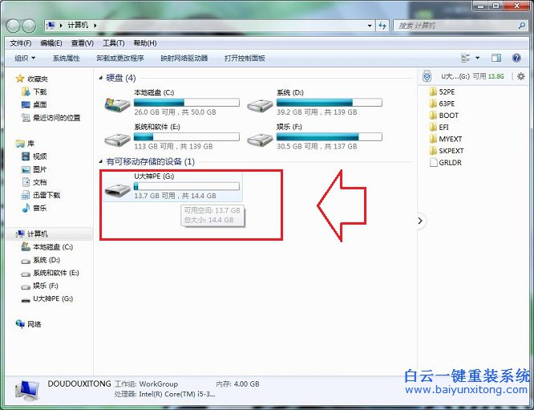Screen dimensions: 534x410
Task: Click 打开控制面板 in the toolbar
Action: click(245, 59)
